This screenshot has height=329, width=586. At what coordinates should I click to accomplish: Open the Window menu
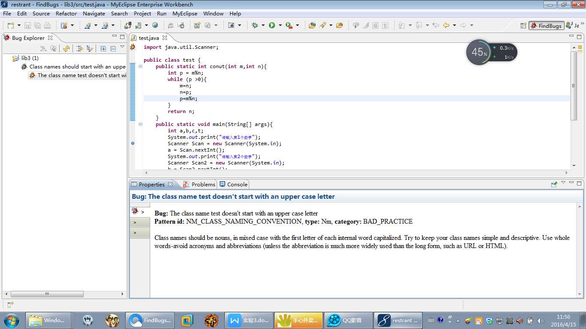(x=213, y=14)
